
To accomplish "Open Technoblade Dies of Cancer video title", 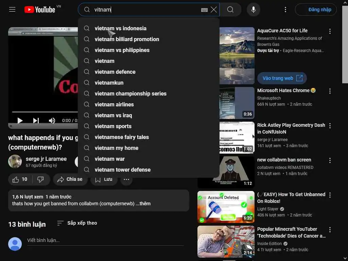I will click(x=291, y=232).
